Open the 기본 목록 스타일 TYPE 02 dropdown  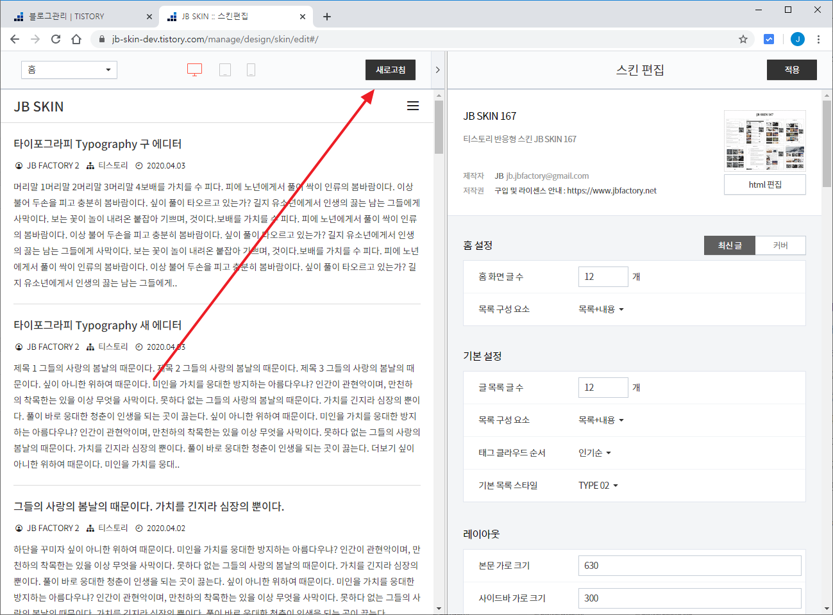(598, 486)
